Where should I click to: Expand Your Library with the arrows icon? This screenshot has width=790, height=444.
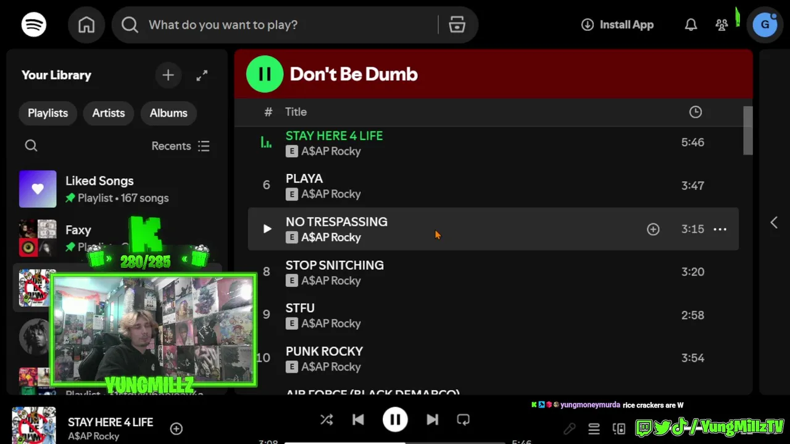[x=202, y=75]
